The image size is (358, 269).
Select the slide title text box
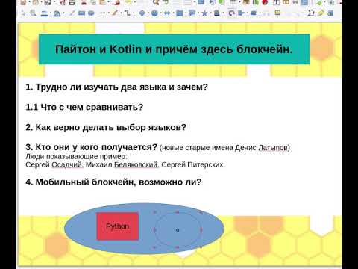[174, 49]
